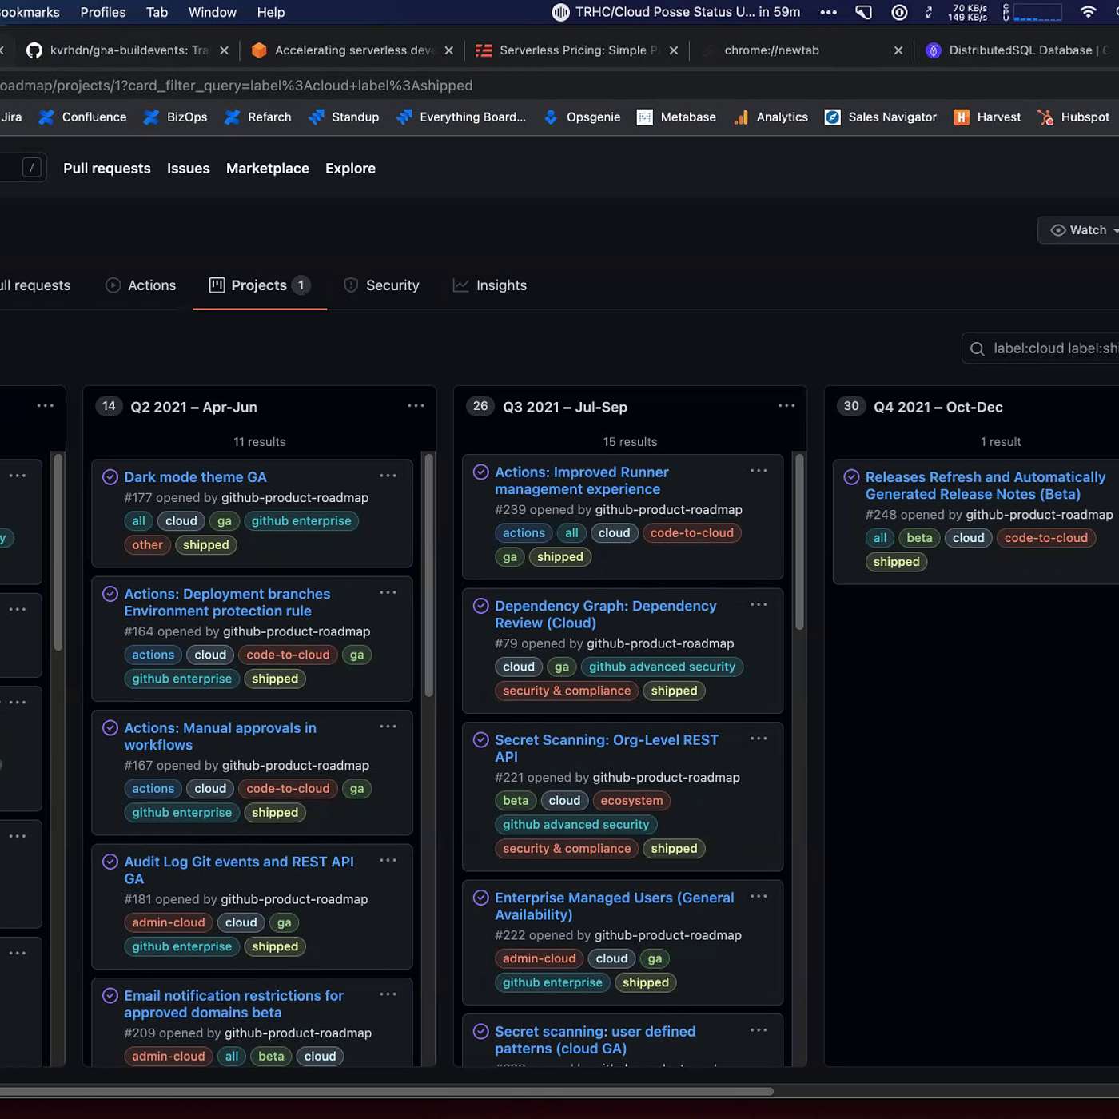
Task: Open the Q2 2021 column menu
Action: pos(416,406)
